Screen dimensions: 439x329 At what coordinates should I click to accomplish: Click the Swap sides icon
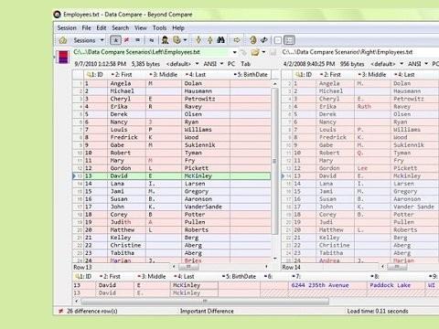[x=264, y=40]
